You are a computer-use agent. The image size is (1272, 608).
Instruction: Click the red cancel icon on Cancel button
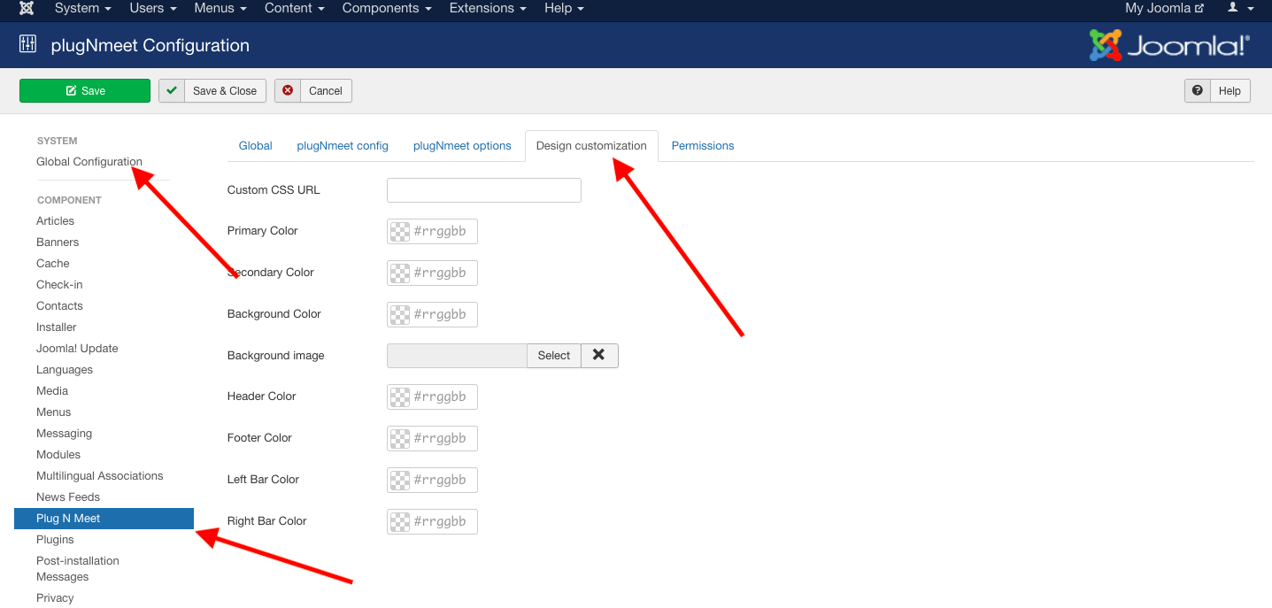tap(287, 90)
